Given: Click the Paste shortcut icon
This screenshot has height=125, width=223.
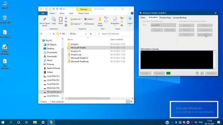Looking at the screenshot, I should pyautogui.click(x=66, y=25).
